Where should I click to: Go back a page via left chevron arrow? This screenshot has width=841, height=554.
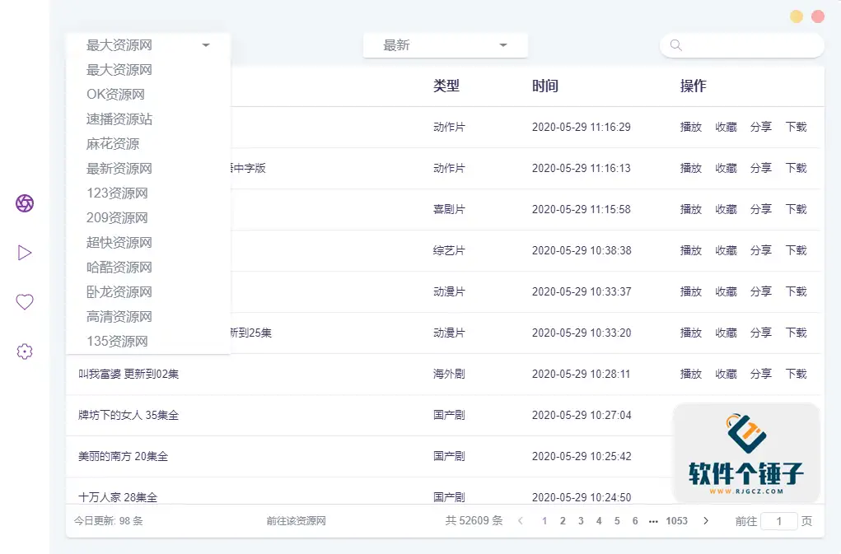point(520,521)
